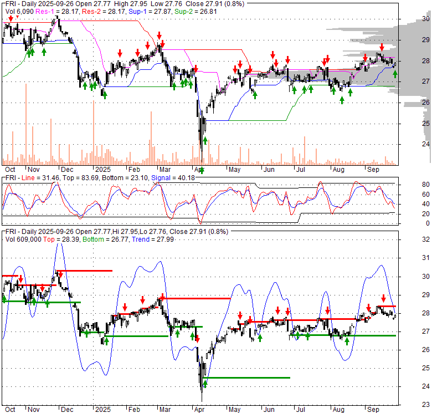Click the '2025' axis label under the top chart
The height and width of the screenshot is (413, 432).
(103, 170)
